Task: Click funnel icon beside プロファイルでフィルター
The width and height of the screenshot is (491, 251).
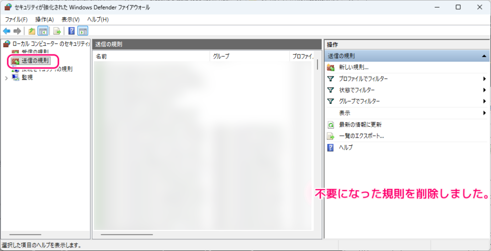Action: tap(330, 79)
